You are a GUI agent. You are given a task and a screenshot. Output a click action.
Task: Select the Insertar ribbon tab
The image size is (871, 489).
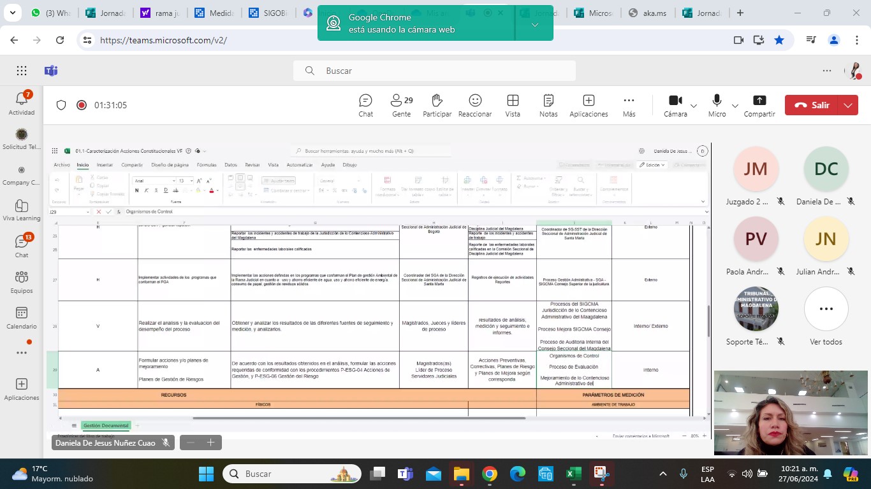(x=105, y=165)
